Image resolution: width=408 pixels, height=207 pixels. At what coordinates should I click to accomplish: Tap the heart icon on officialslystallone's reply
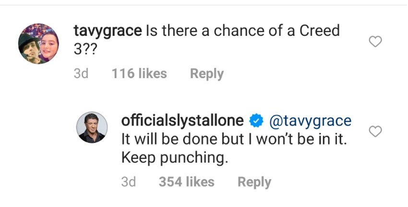point(374,131)
